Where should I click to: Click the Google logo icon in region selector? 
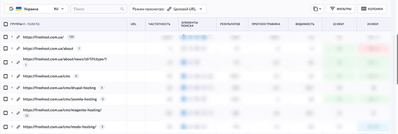point(11,9)
